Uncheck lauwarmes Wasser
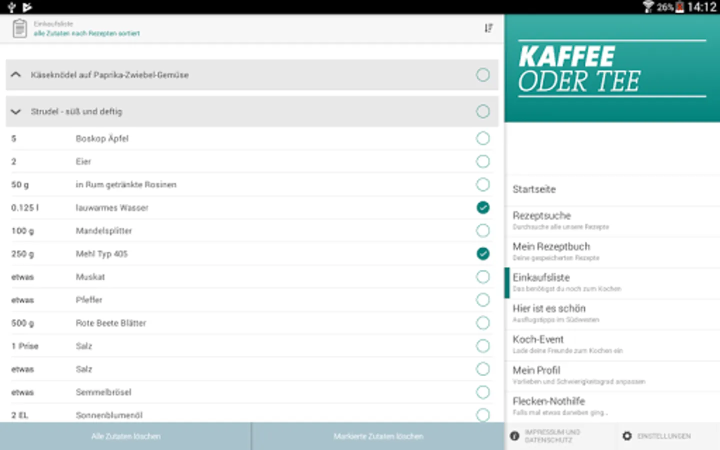This screenshot has width=720, height=450. (x=483, y=207)
